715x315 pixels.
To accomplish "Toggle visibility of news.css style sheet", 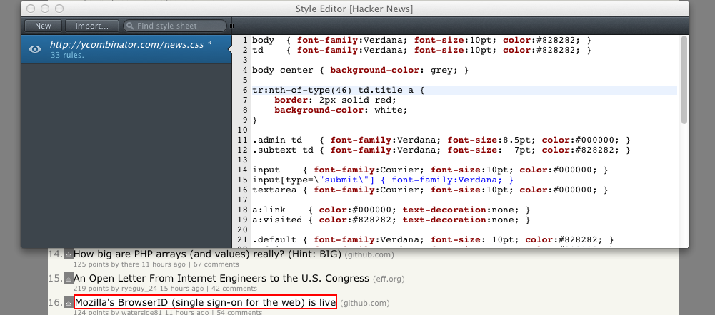I will coord(35,49).
